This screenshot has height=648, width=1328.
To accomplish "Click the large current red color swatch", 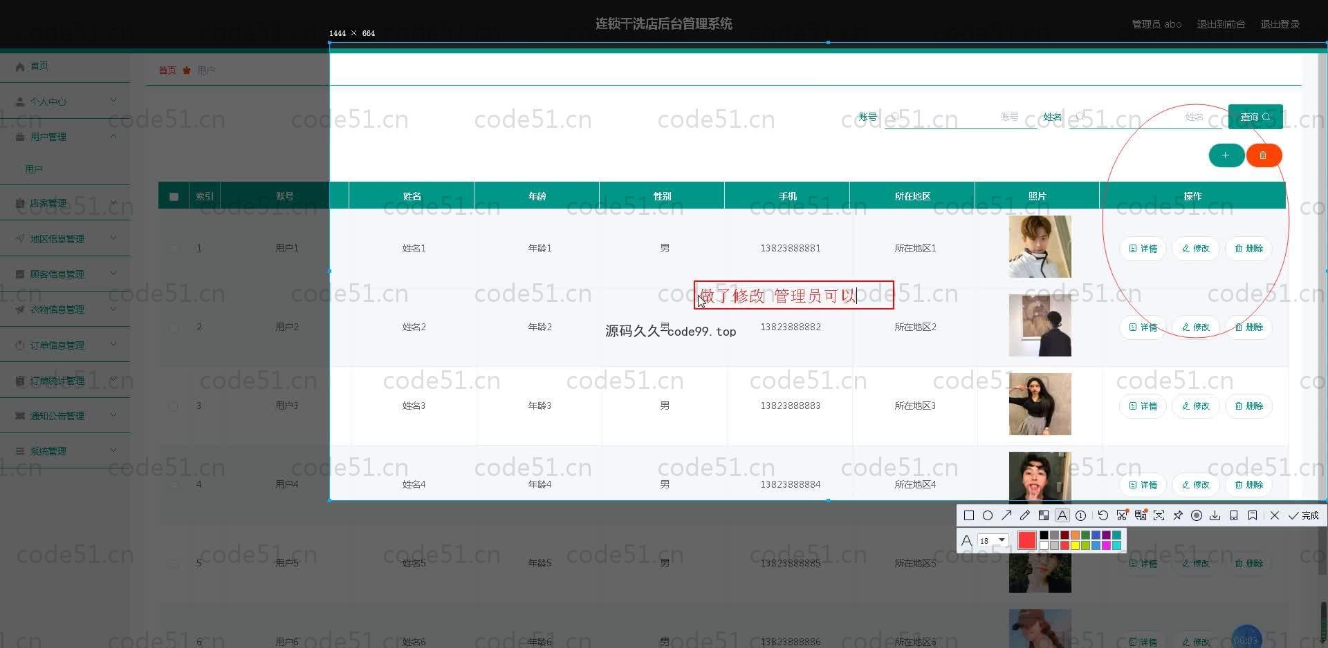I will [x=1026, y=540].
